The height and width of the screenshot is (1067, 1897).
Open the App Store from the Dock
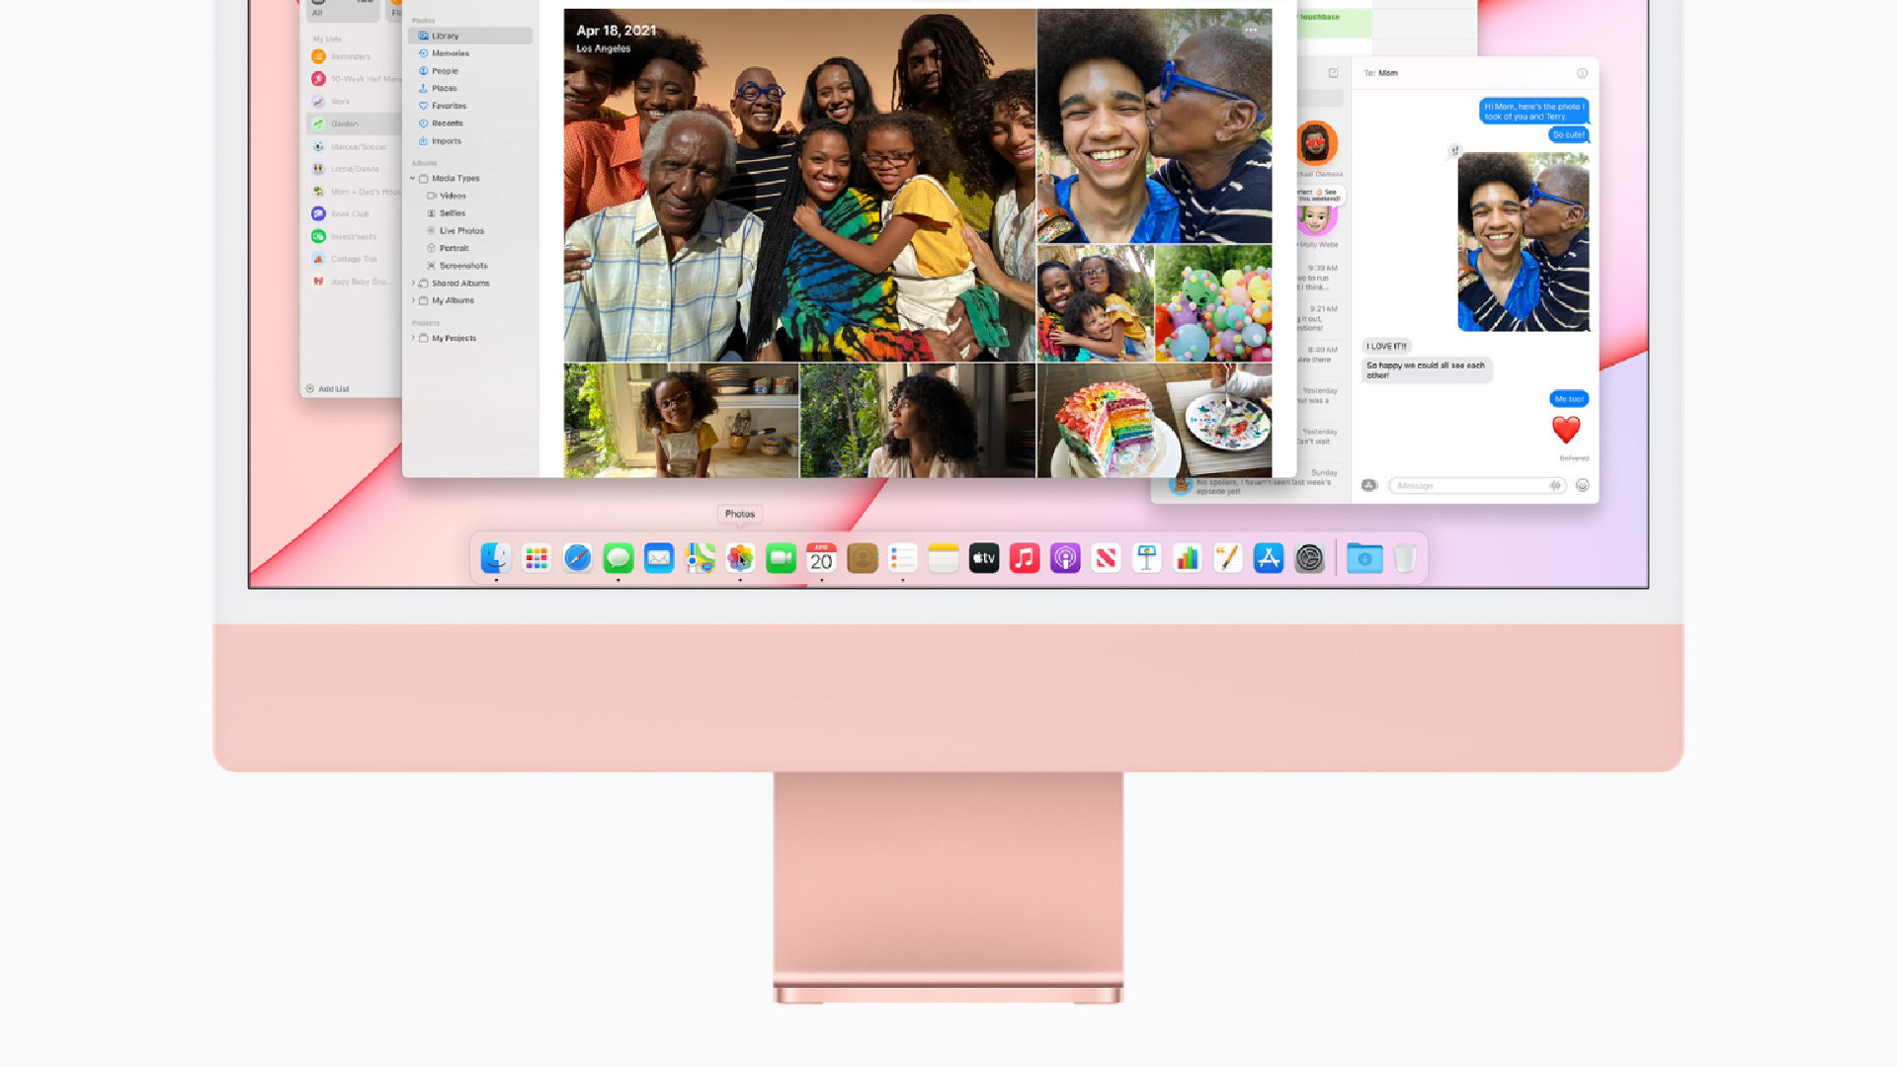point(1268,558)
